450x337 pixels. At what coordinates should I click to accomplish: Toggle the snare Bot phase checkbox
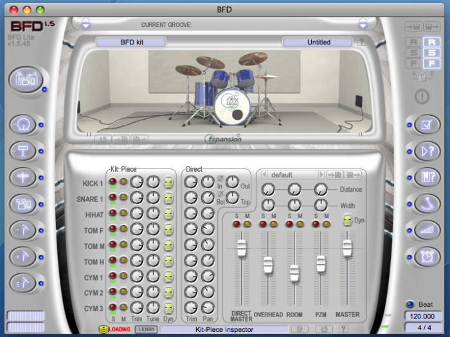220,195
